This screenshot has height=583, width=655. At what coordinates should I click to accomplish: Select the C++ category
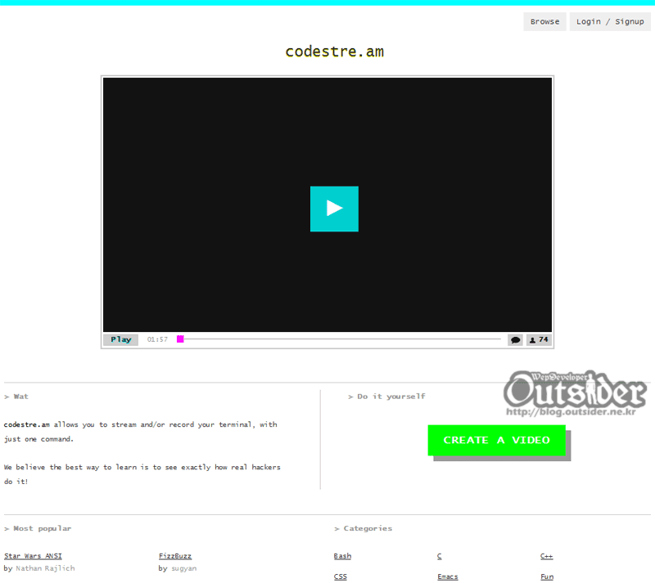click(x=546, y=556)
